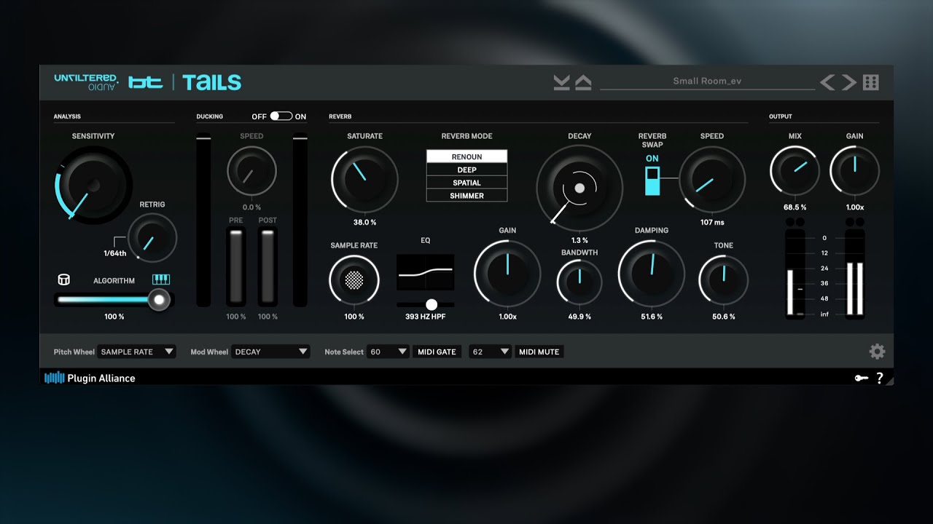
Task: Select RENOUN reverb mode
Action: [466, 156]
